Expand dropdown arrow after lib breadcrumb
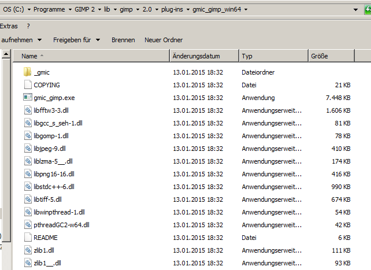This screenshot has height=270, width=371. 115,10
